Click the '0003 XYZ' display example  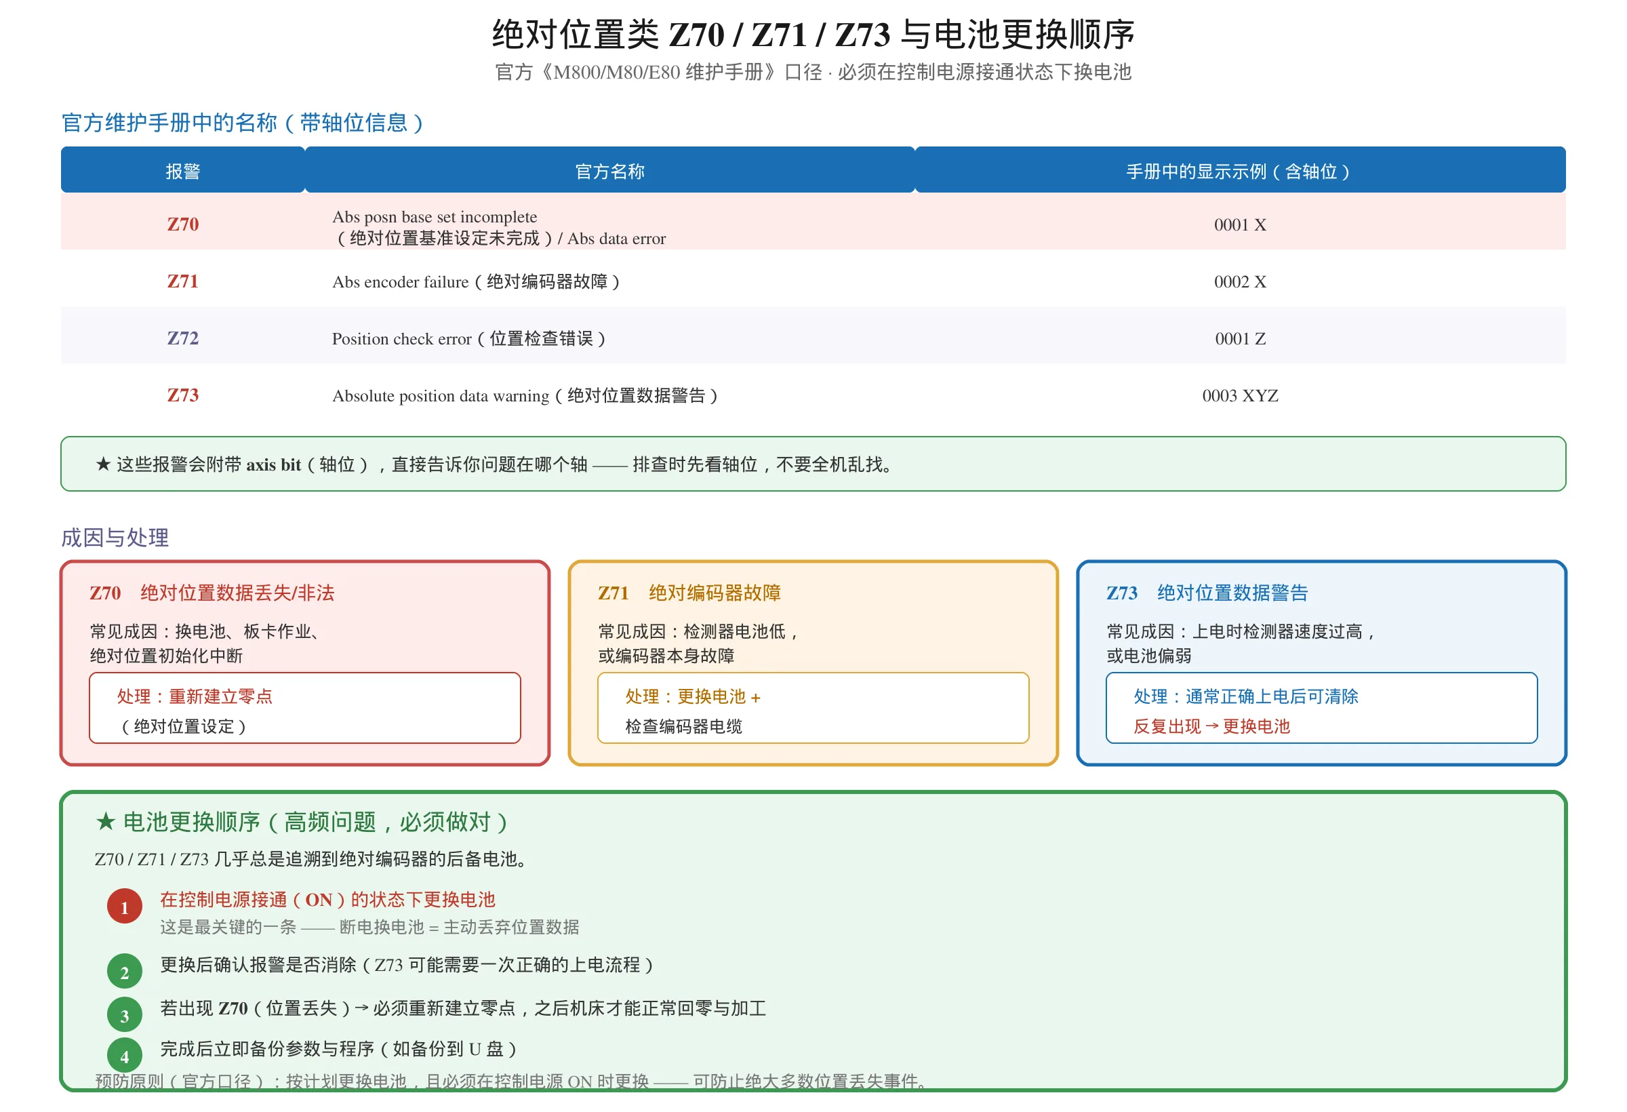coord(1240,396)
